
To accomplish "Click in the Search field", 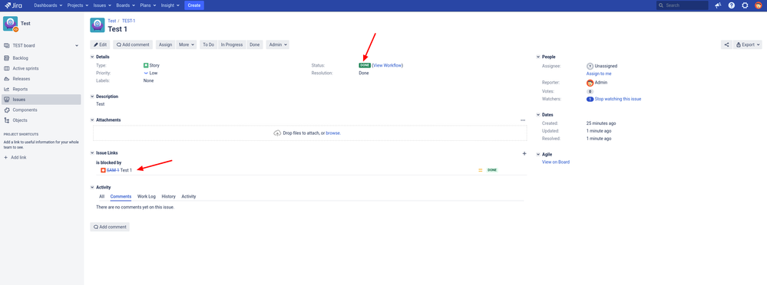I will coord(683,5).
